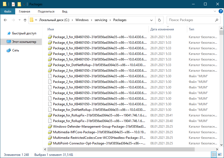Image resolution: width=224 pixels, height=158 pixels.
Task: Navigate to Локальный диск (C:) in the address bar
Action: pyautogui.click(x=54, y=20)
